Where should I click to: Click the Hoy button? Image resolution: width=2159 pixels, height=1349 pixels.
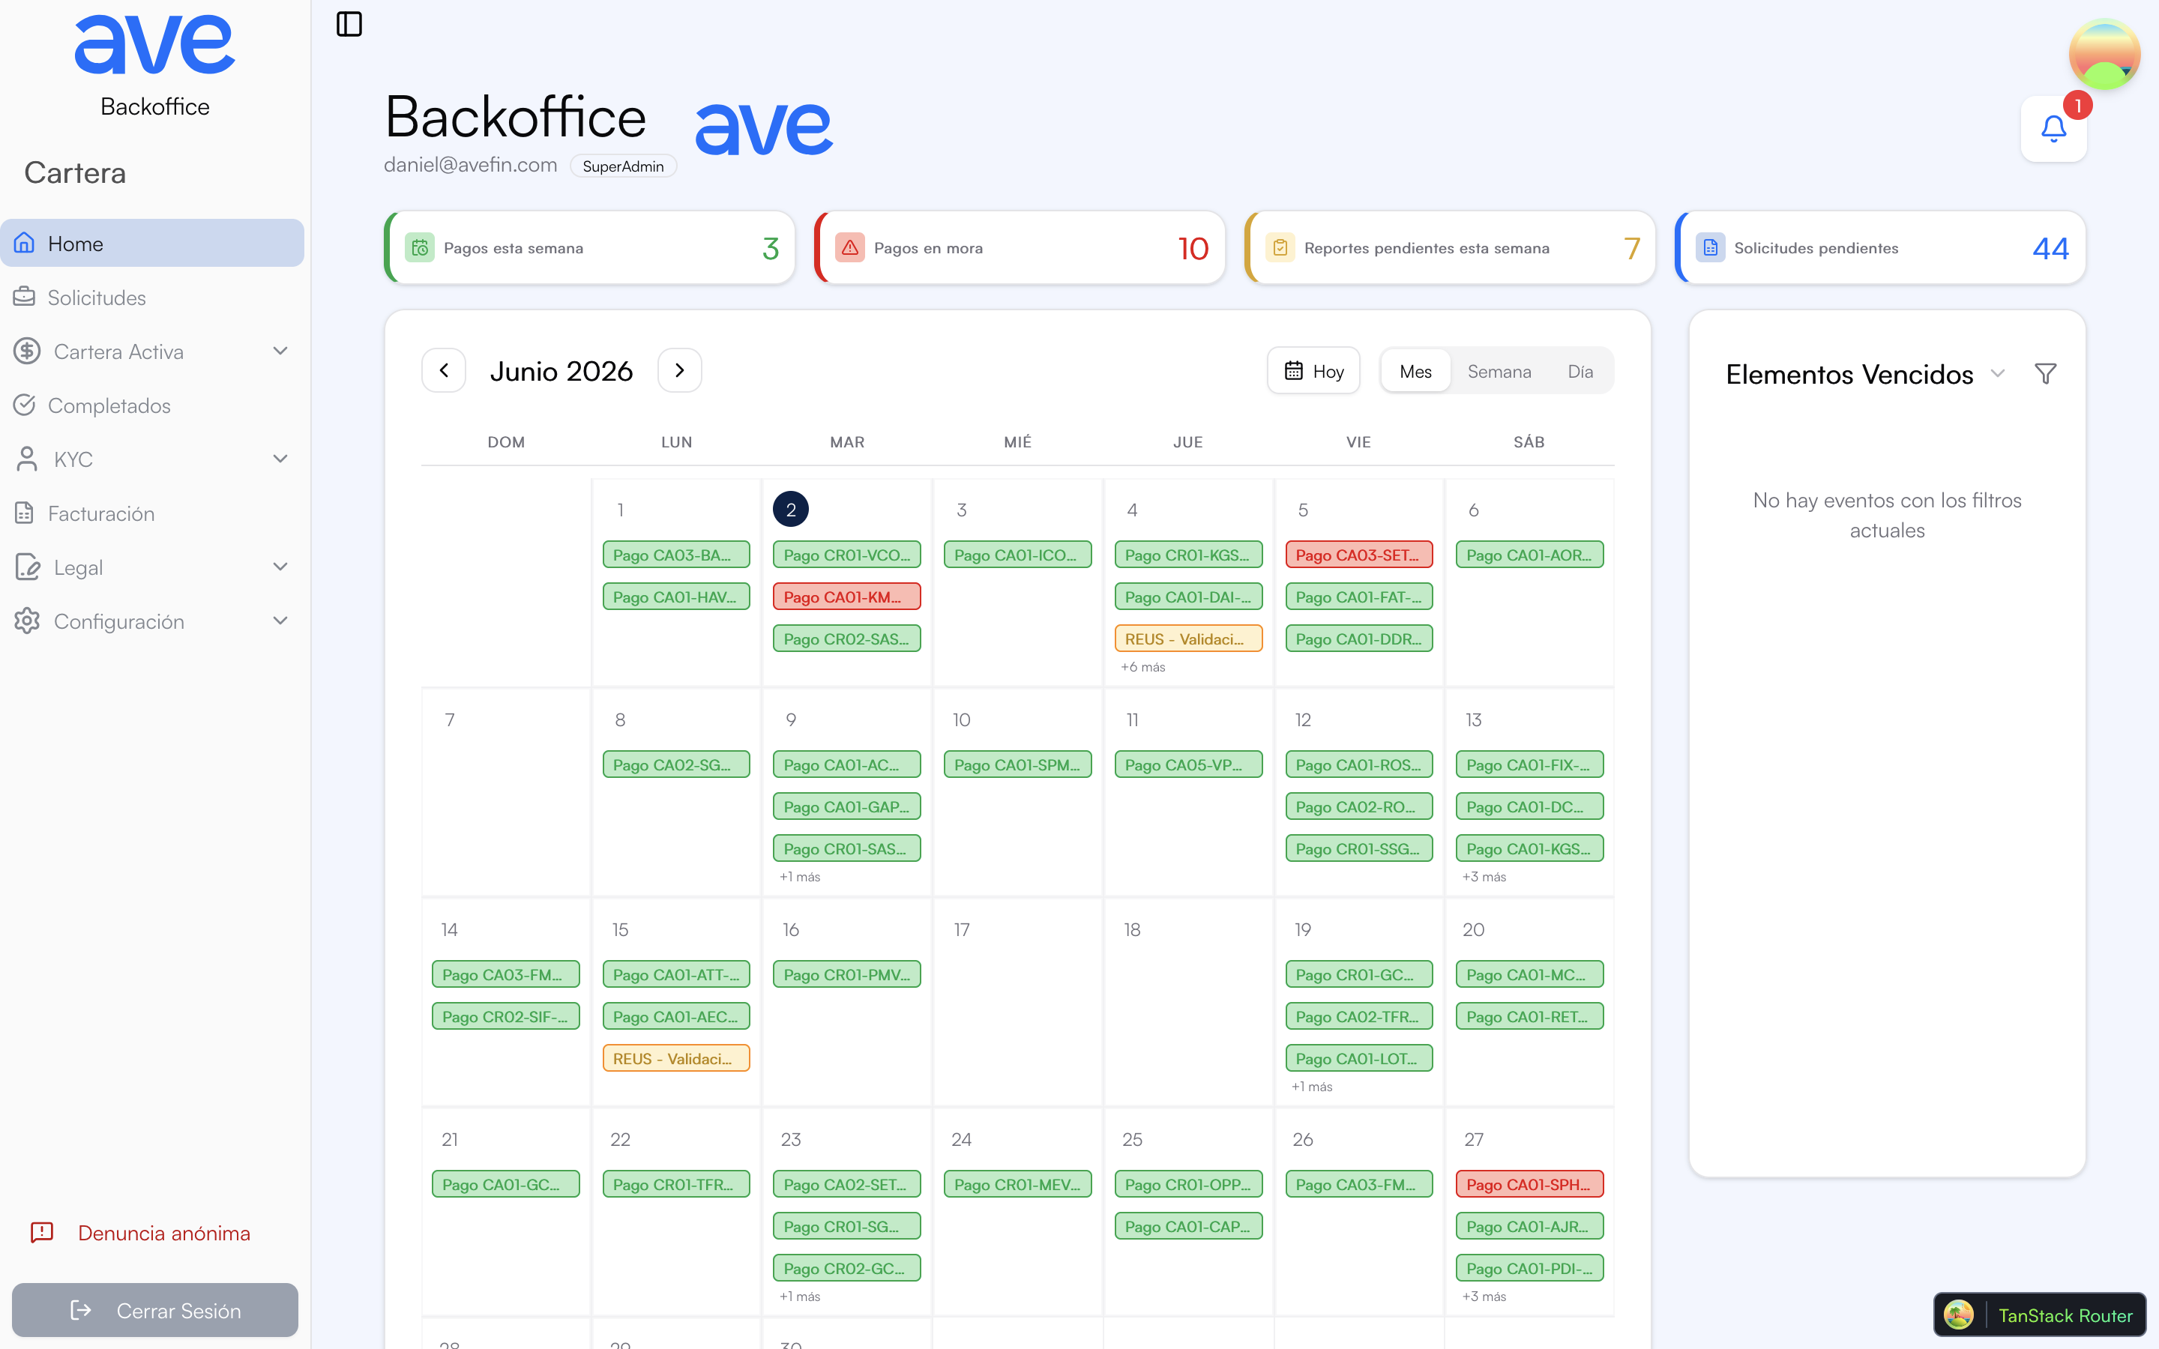pyautogui.click(x=1313, y=370)
